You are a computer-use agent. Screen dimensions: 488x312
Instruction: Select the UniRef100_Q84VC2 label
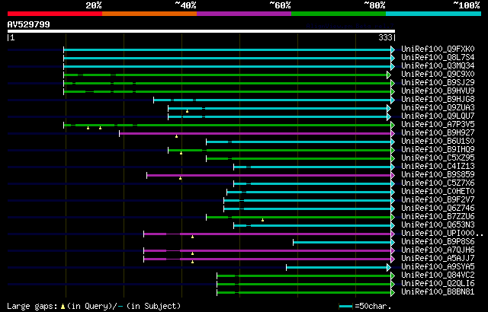click(438, 275)
